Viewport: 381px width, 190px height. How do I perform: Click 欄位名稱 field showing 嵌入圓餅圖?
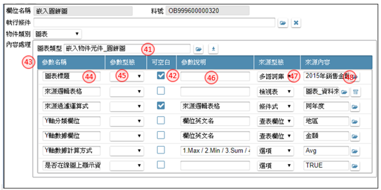[x=83, y=11]
